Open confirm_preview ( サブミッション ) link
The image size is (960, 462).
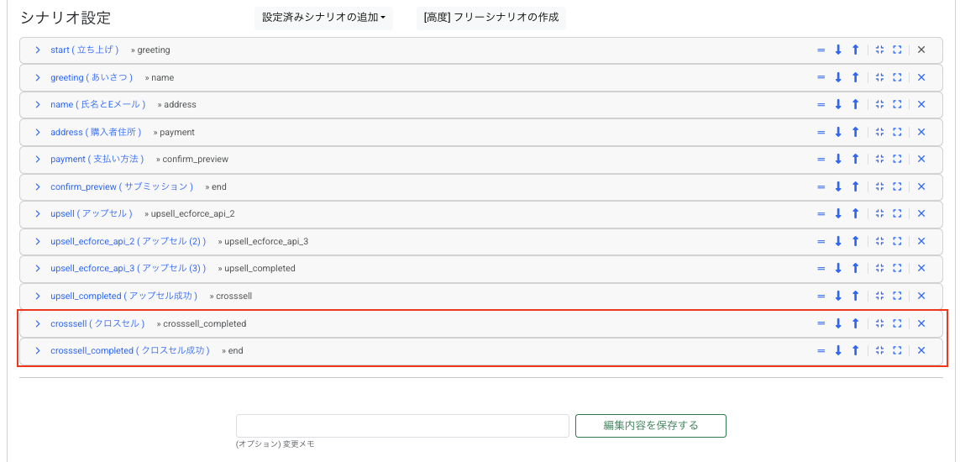coord(122,186)
